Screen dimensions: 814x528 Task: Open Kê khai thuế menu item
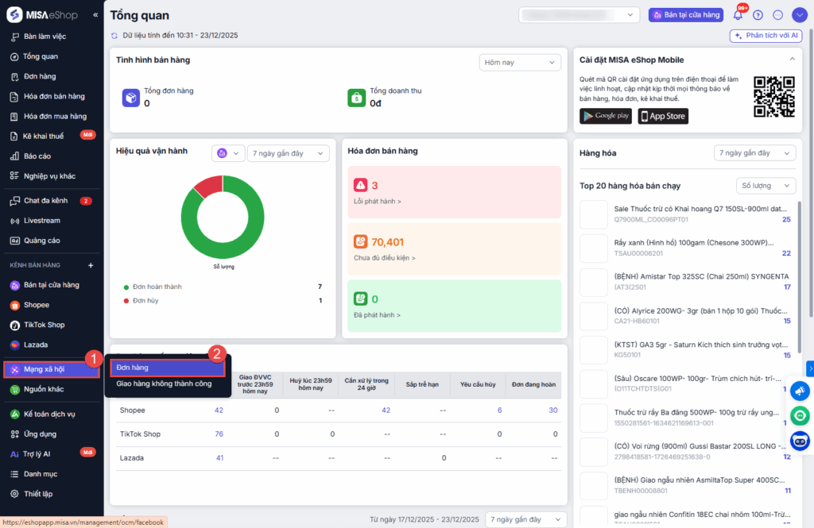click(x=43, y=136)
